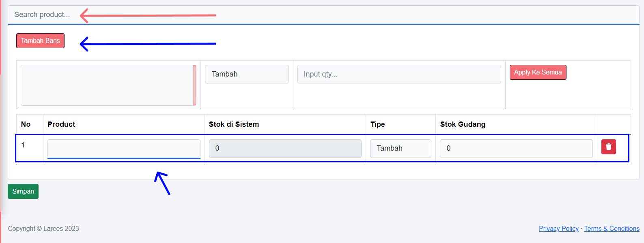
Task: Delete row 1 with the trash icon
Action: [x=608, y=147]
